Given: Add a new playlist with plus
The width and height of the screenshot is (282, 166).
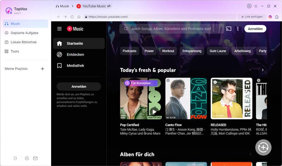Looking at the screenshot, I should point(42,69).
